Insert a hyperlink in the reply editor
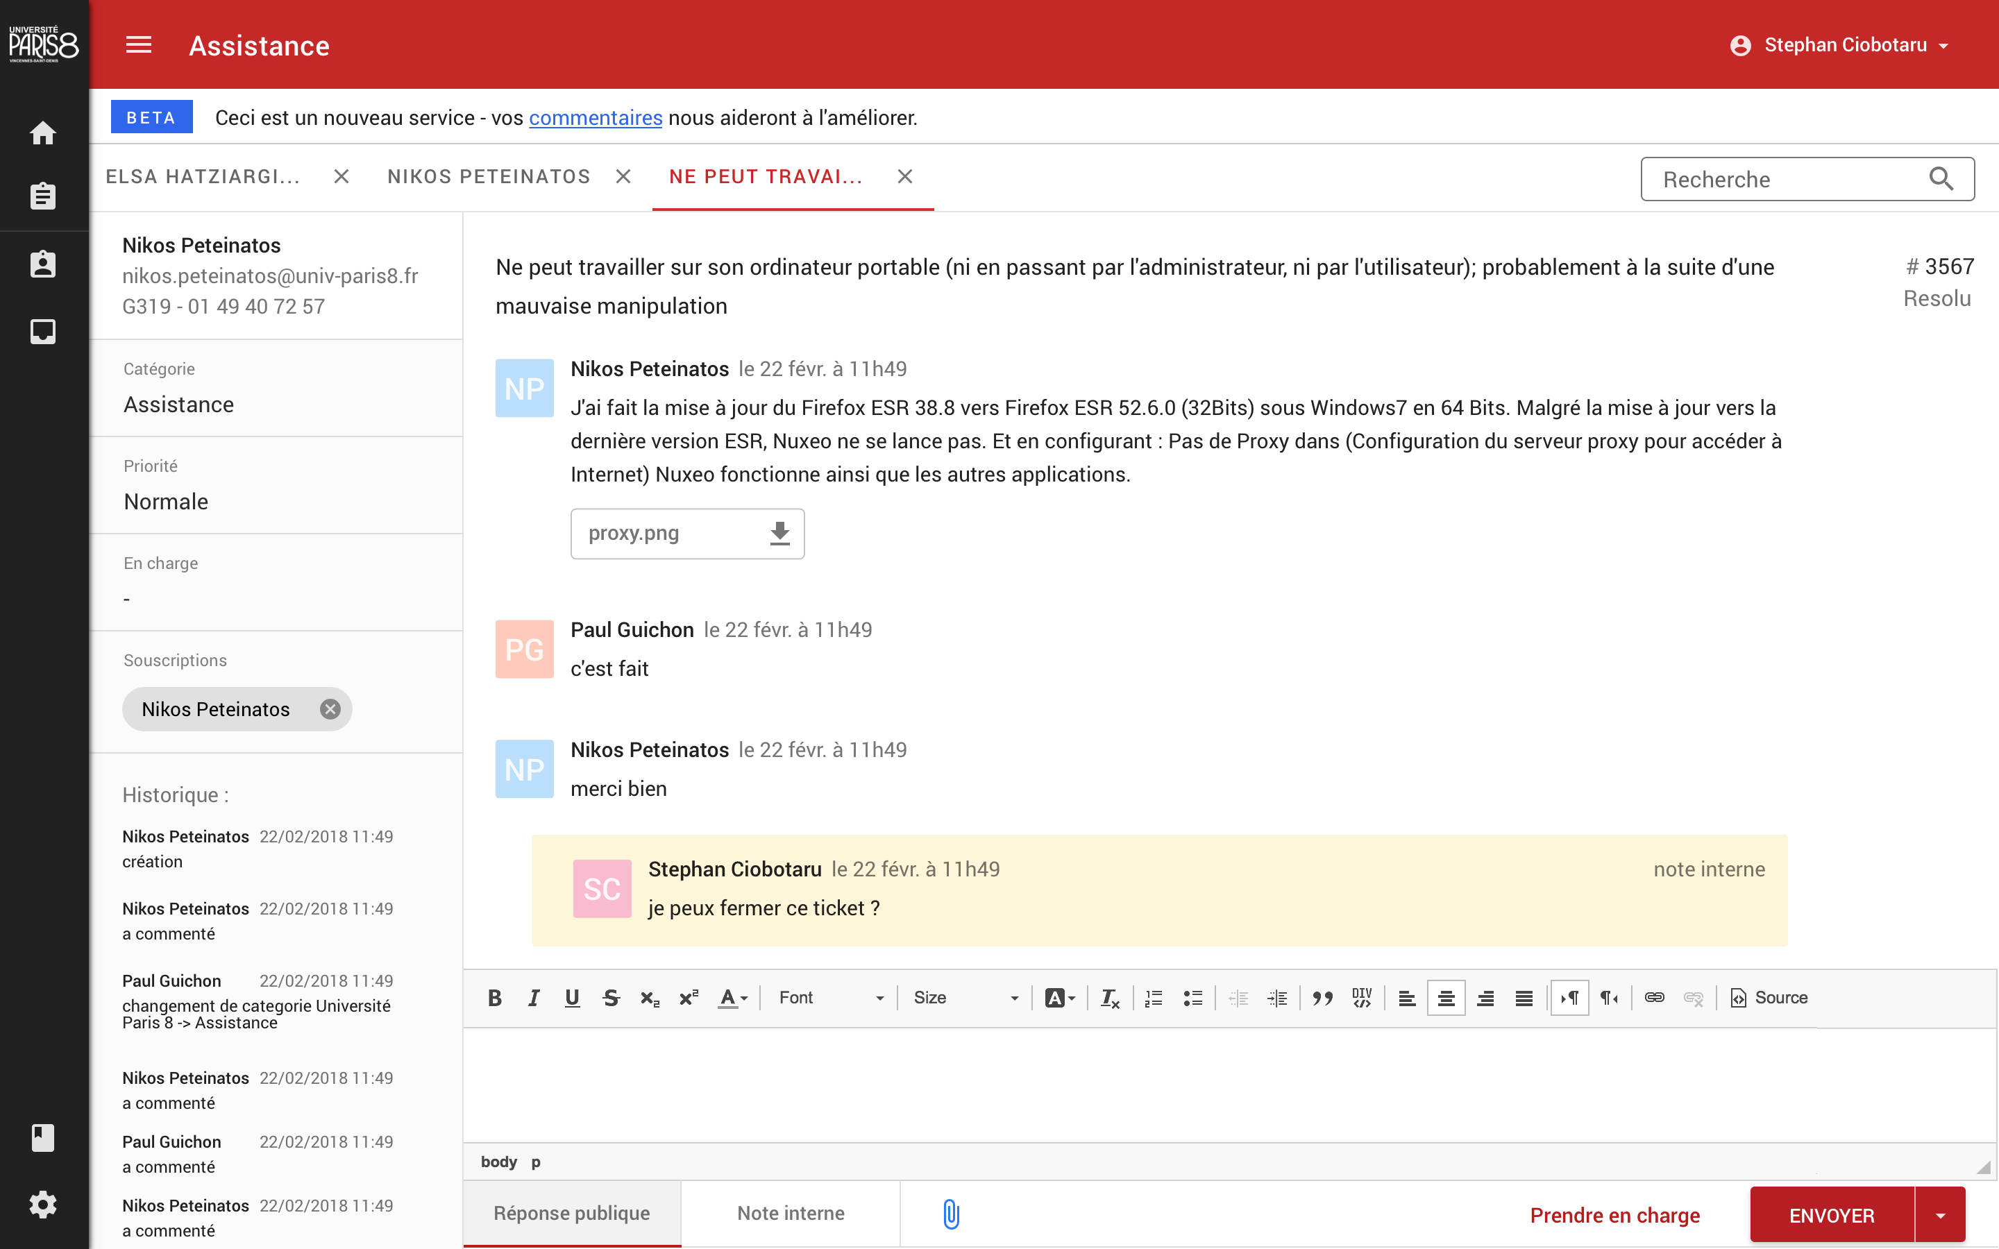Viewport: 1999px width, 1249px height. 1655,997
